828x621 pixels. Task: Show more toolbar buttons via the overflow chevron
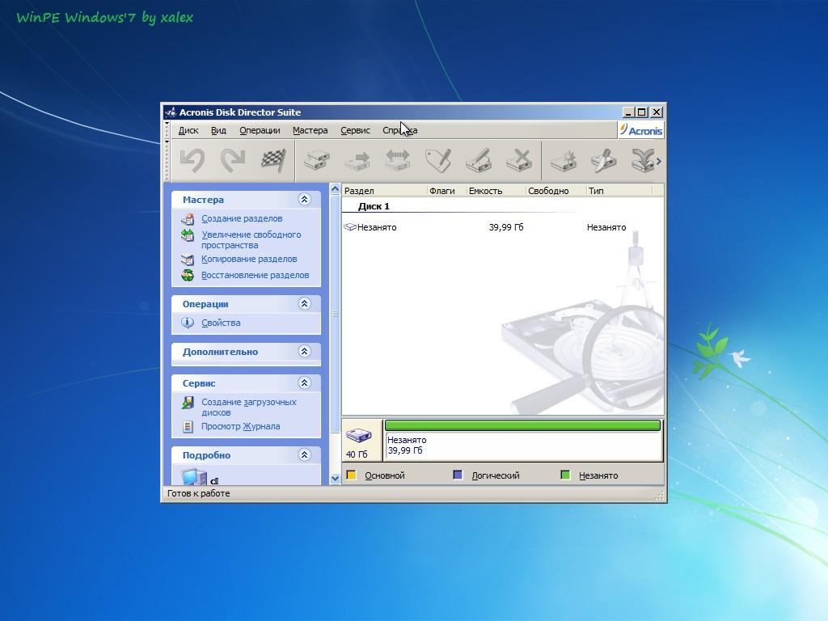[x=659, y=161]
